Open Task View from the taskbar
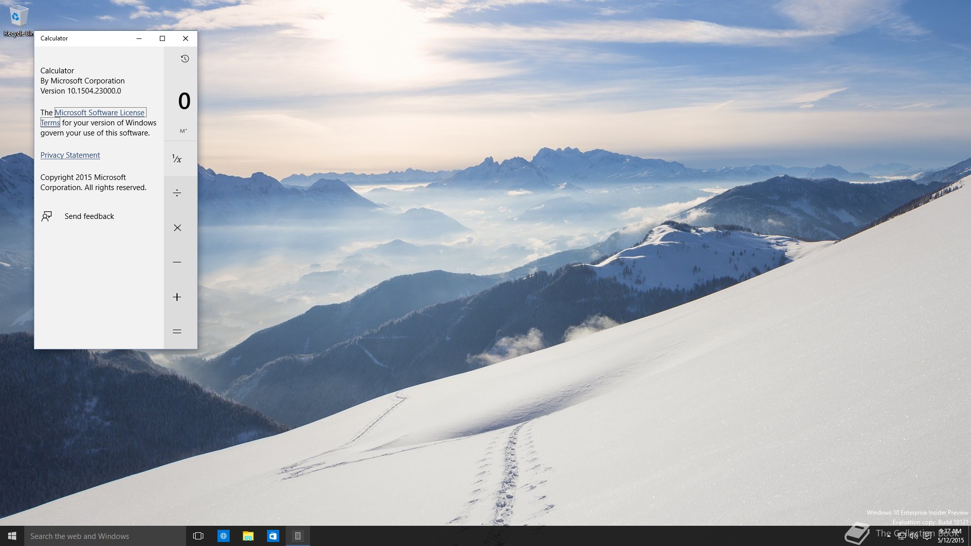Image resolution: width=971 pixels, height=546 pixels. (198, 536)
